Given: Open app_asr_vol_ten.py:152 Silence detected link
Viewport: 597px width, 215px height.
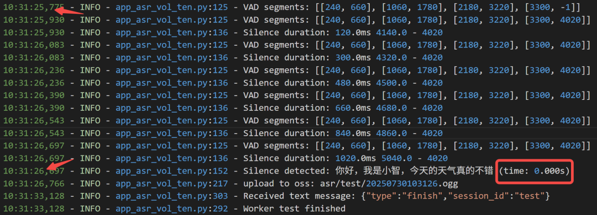Looking at the screenshot, I should click(172, 171).
